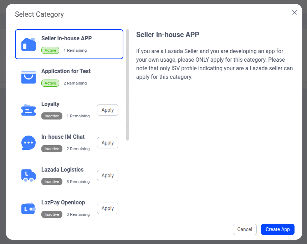Click the Loyalty ticket icon
Viewport: 307px width, 244px height.
click(29, 110)
